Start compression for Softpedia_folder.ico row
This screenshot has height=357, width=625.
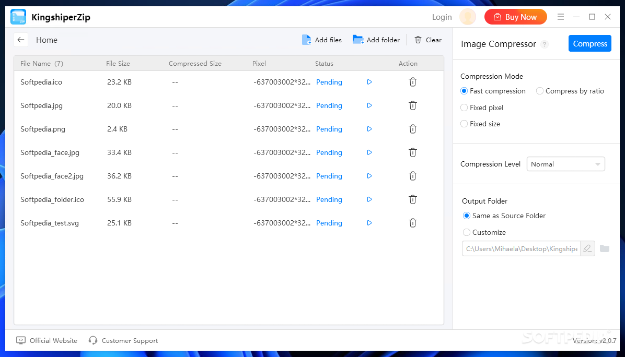pyautogui.click(x=369, y=199)
